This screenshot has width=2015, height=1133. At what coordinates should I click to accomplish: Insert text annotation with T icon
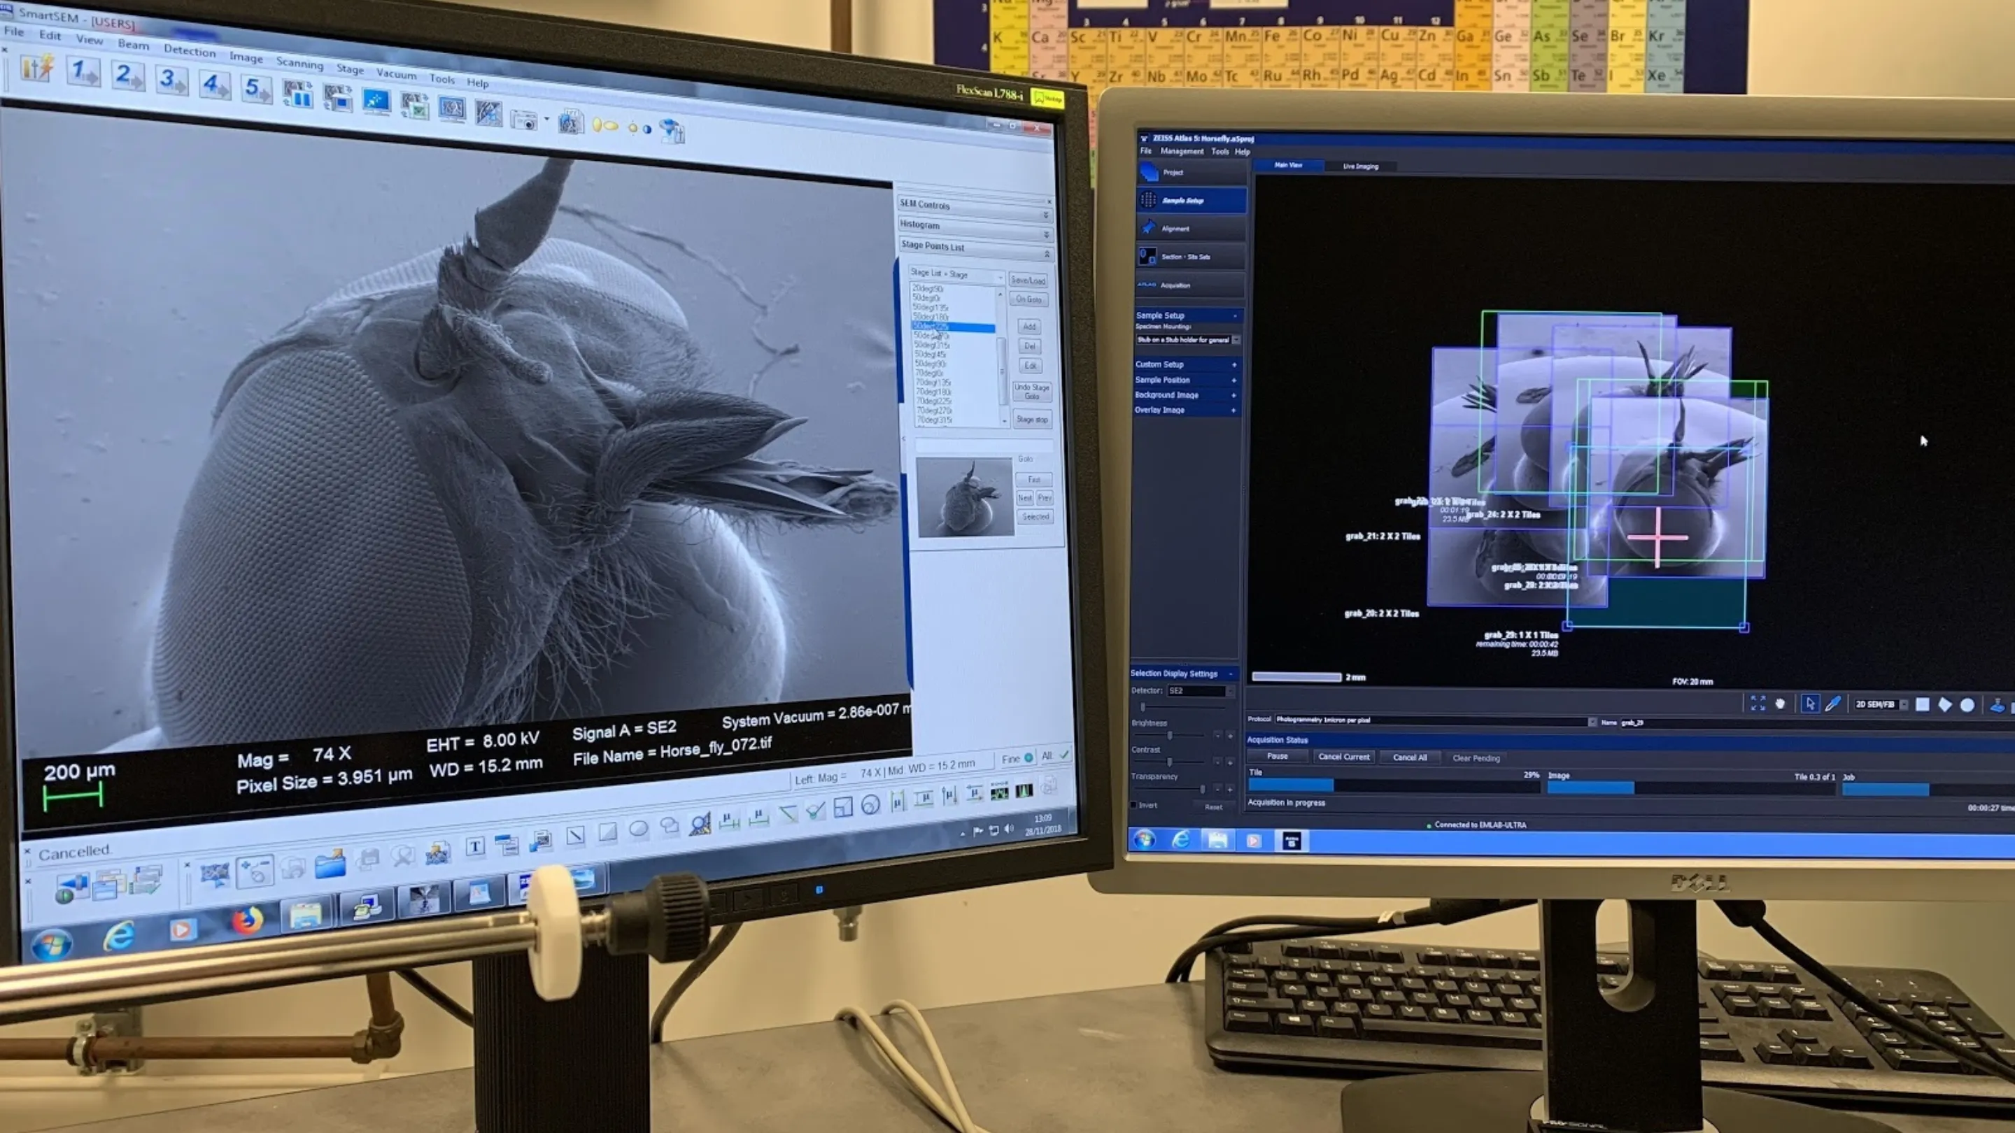(475, 846)
